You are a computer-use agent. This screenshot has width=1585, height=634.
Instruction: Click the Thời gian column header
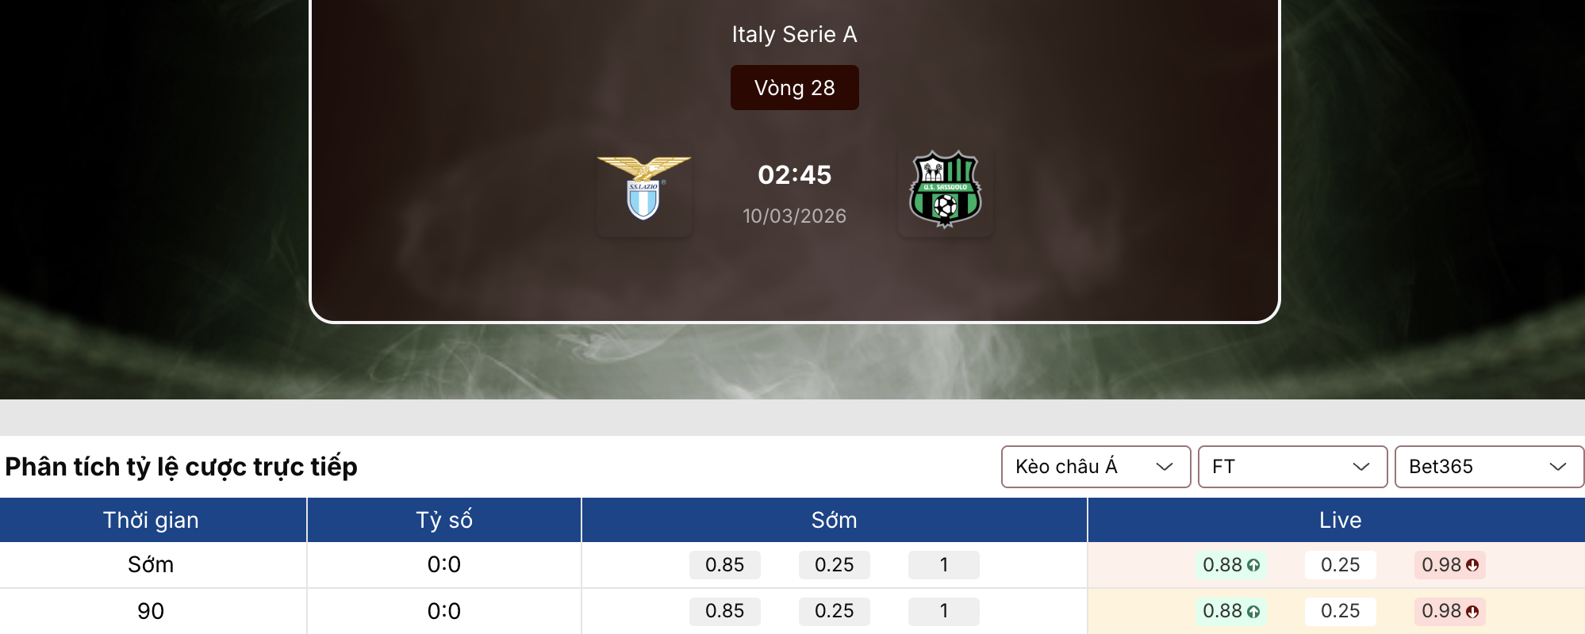pos(151,520)
